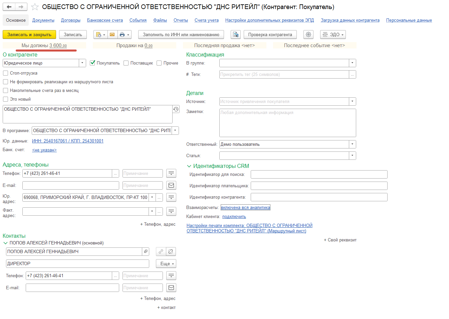The width and height of the screenshot is (449, 319).
Task: Switch to the Договоры tab
Action: [x=71, y=20]
